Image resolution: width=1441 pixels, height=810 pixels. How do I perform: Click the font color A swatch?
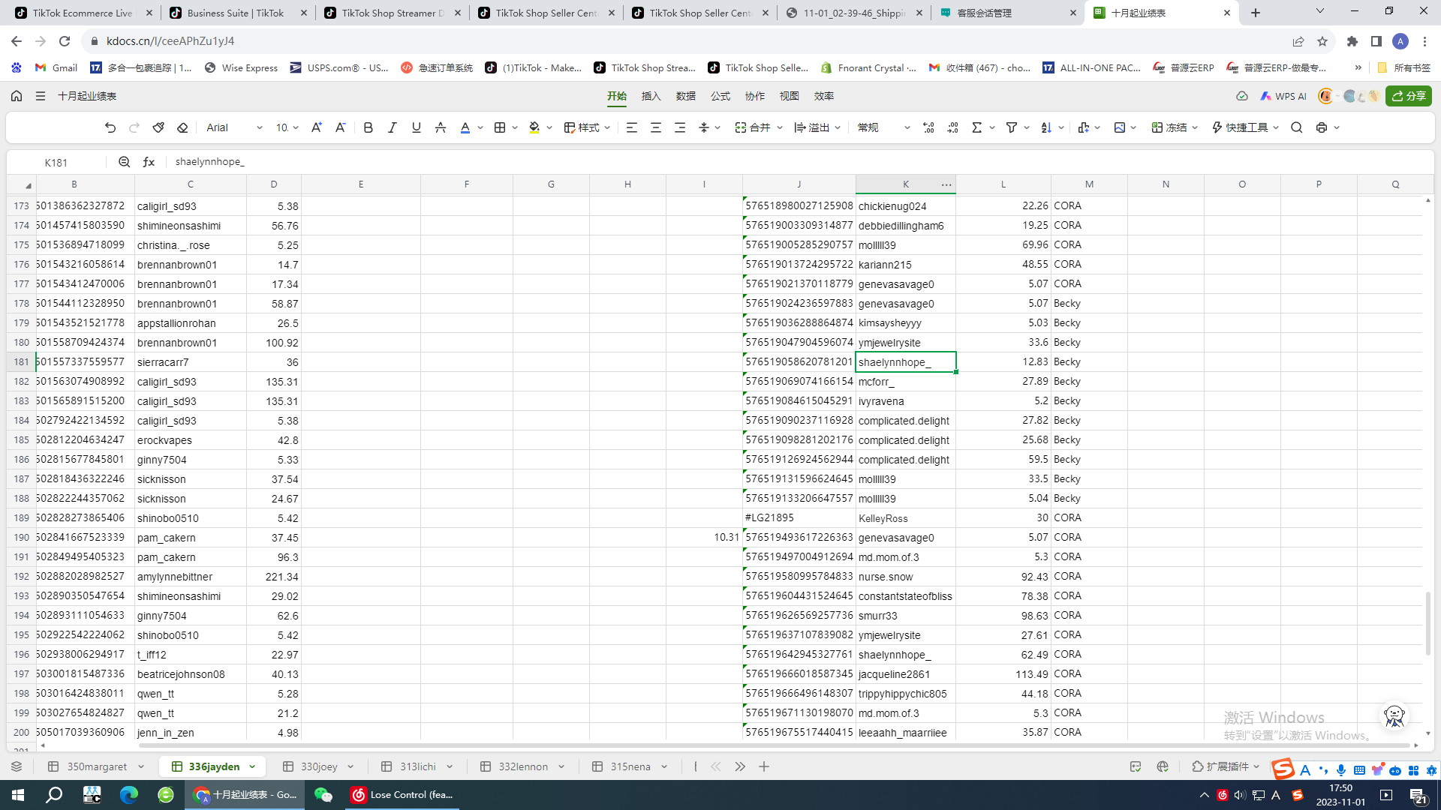point(465,127)
